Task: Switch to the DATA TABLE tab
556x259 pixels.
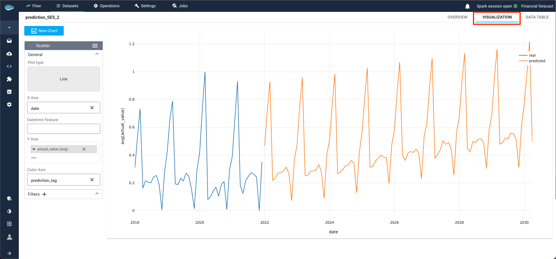Action: click(537, 17)
